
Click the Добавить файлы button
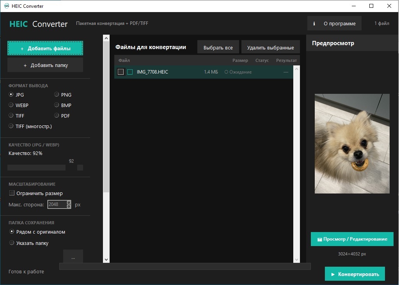(x=45, y=48)
